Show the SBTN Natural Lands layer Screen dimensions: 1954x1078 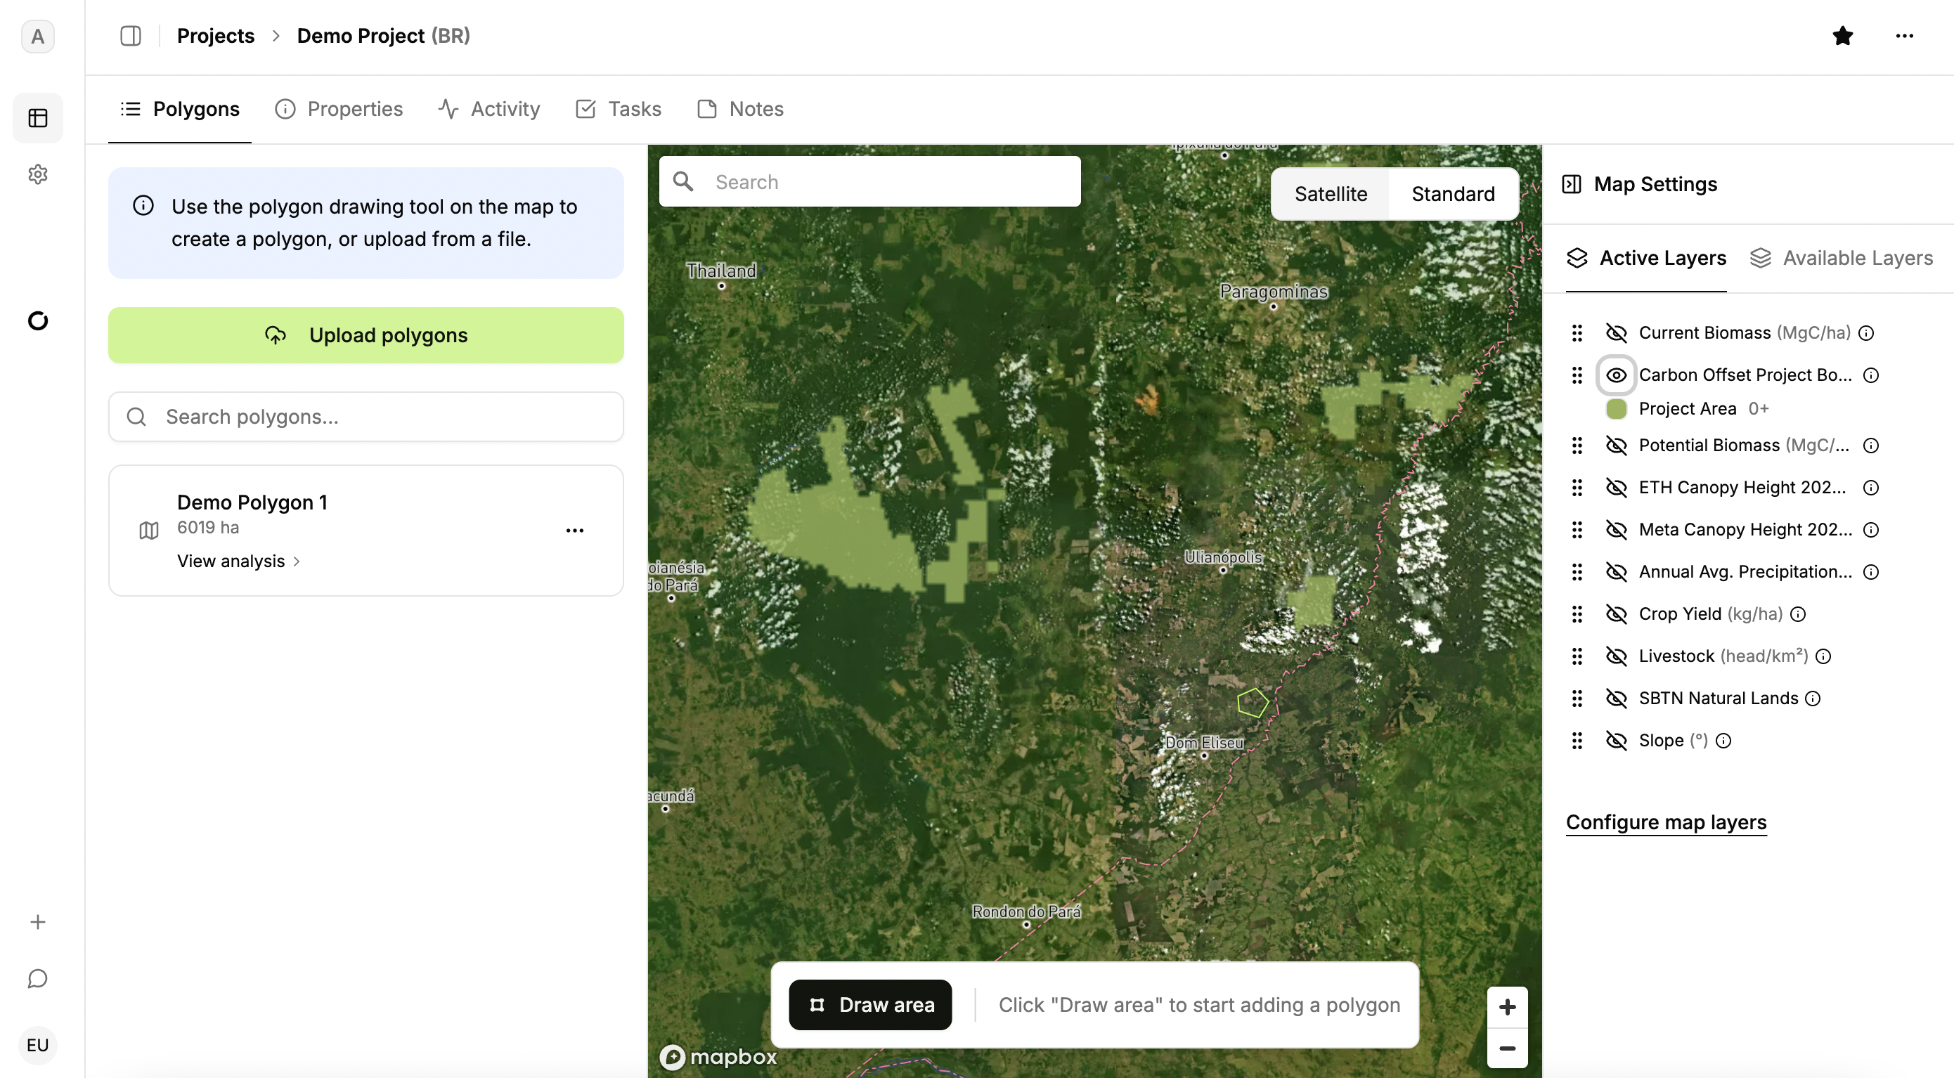(1617, 698)
